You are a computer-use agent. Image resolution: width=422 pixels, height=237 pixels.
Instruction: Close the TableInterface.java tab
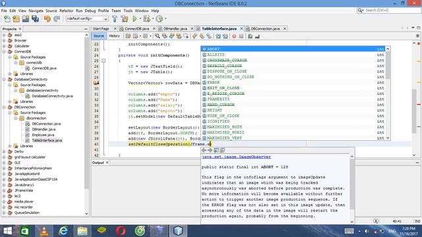click(241, 29)
